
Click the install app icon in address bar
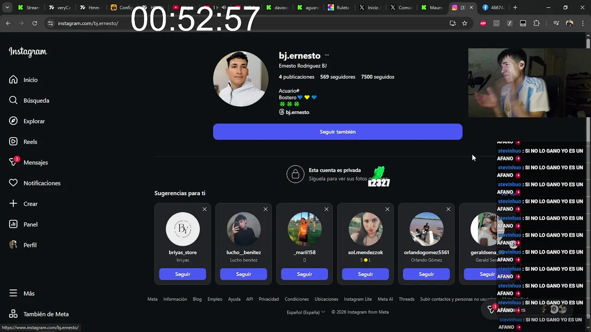click(452, 23)
